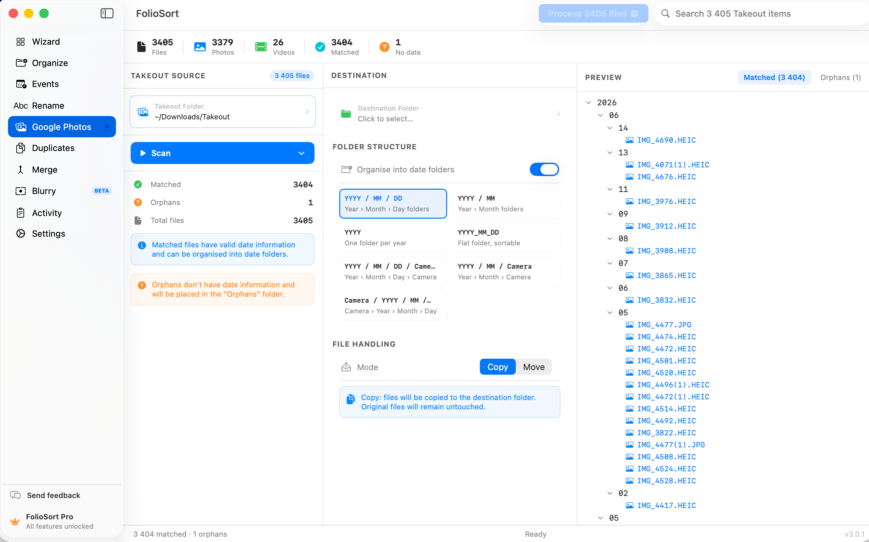Viewport: 869px width, 542px height.
Task: Switch file handling mode to Copy
Action: click(x=497, y=367)
